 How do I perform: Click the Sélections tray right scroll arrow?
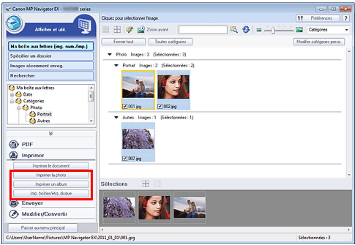pyautogui.click(x=349, y=230)
